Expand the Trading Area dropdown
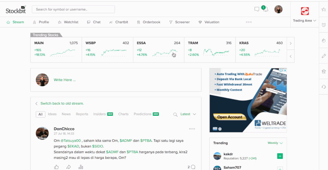Viewport: 328px width, 170px height. [304, 21]
